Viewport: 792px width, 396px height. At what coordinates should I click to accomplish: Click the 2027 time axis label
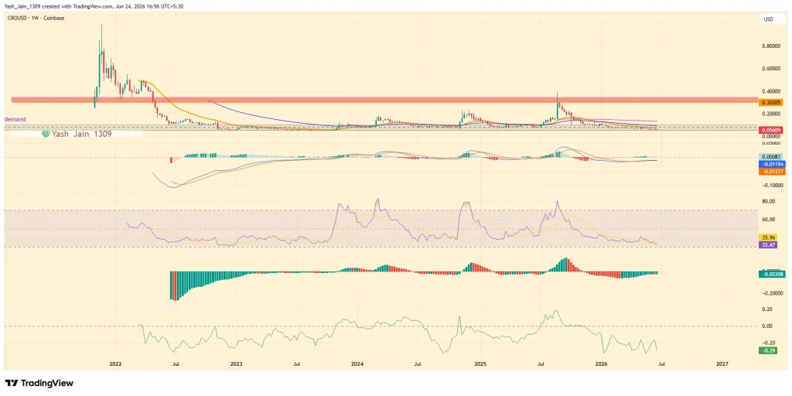pyautogui.click(x=722, y=364)
